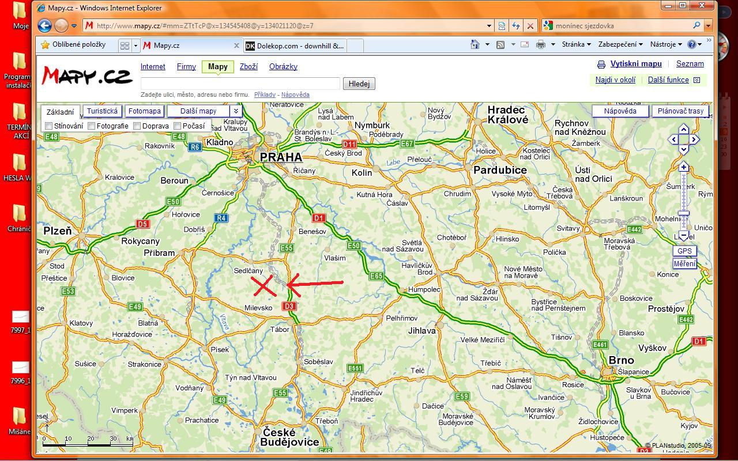Viewport: 738px width, 461px height.
Task: Open the search provider dropdown arrow
Action: (x=708, y=25)
